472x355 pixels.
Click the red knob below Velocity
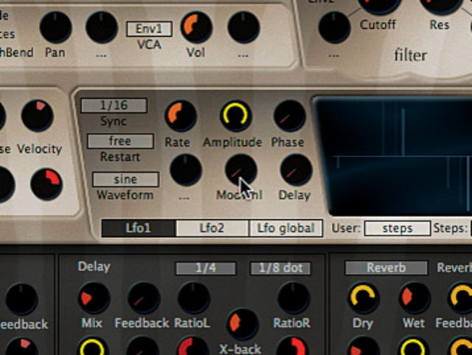tap(46, 184)
